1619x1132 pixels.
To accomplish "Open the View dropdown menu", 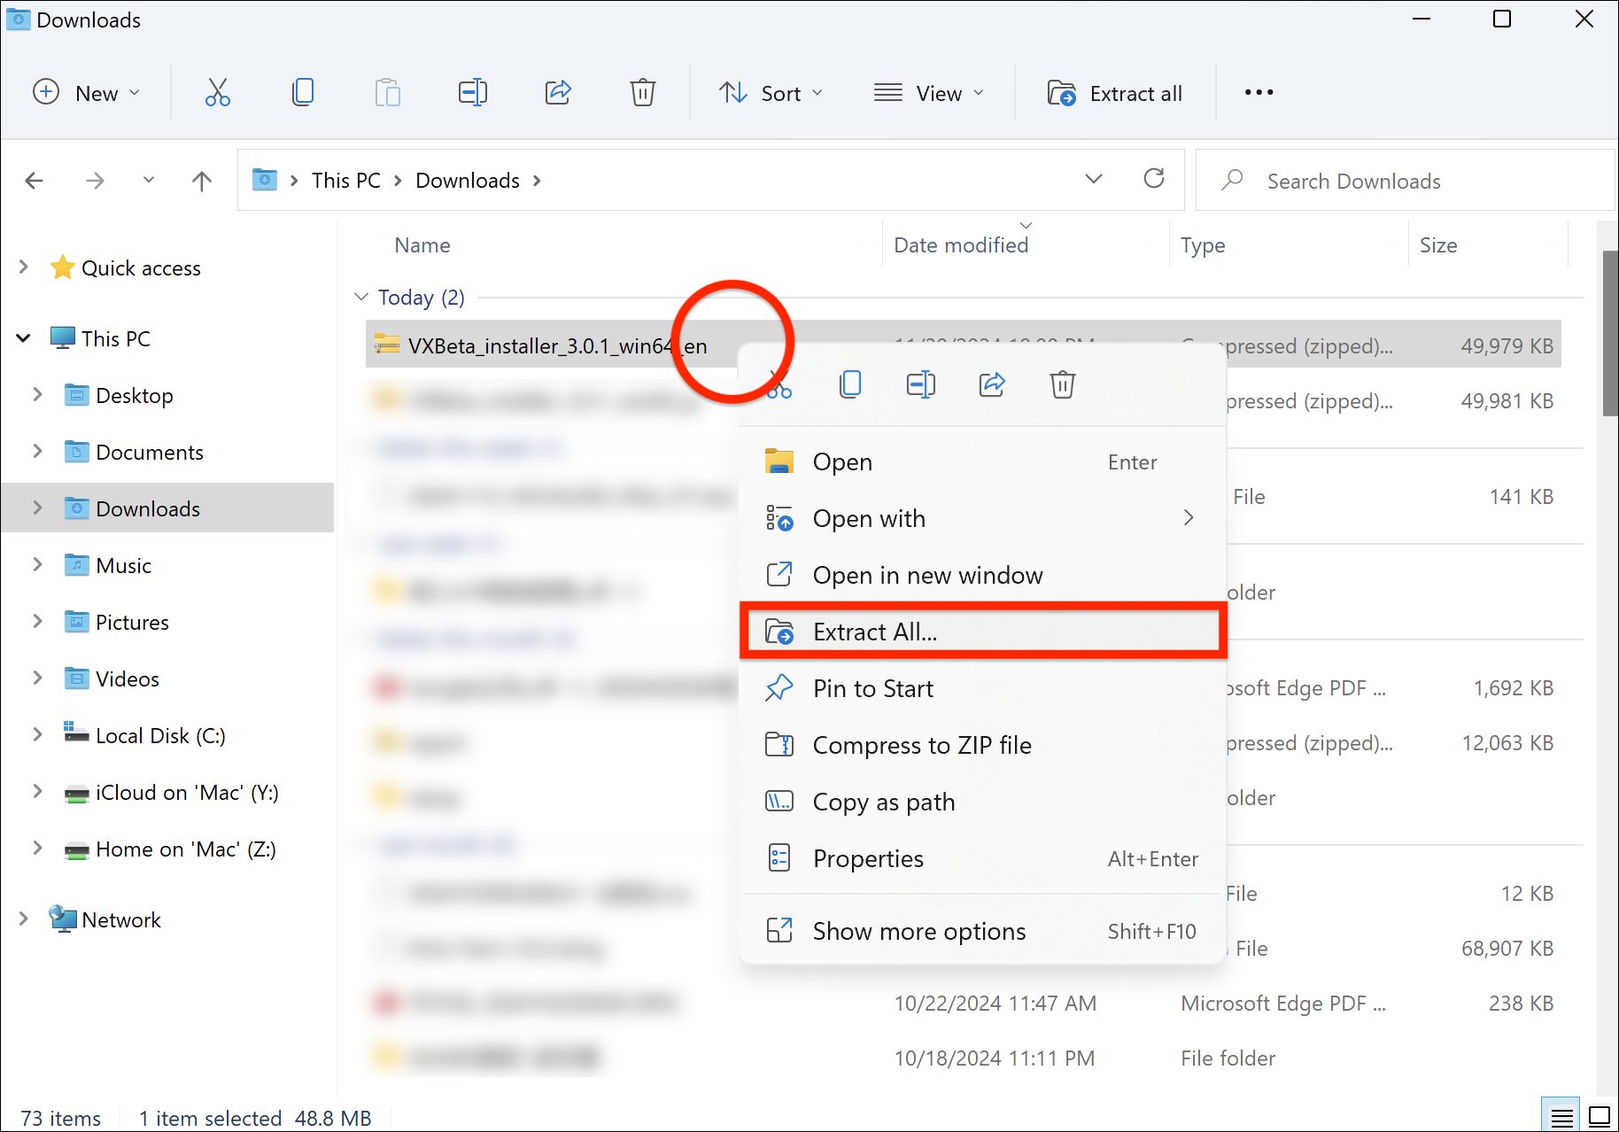I will click(928, 93).
